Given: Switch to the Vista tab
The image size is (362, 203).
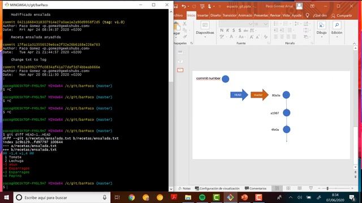Looking at the screenshot, I should click(286, 15).
